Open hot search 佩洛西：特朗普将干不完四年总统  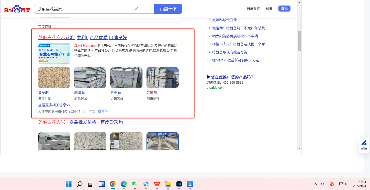[239, 28]
